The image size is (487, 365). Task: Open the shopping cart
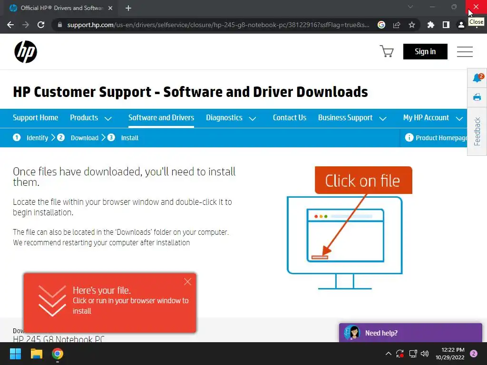pos(386,51)
